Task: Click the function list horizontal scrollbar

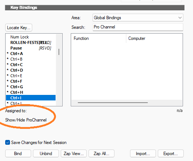Action: point(113,103)
